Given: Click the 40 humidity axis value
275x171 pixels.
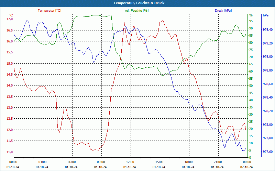Looking at the screenshot, I should click(251, 100).
